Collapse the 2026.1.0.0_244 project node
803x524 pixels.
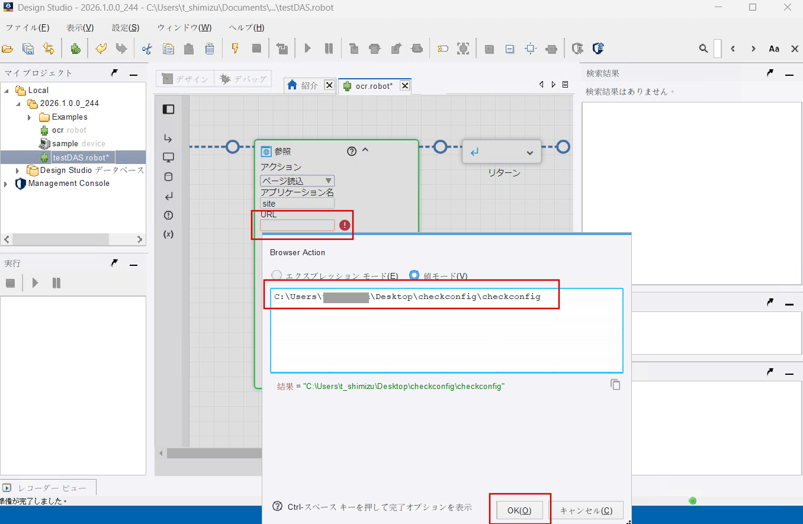(x=18, y=104)
